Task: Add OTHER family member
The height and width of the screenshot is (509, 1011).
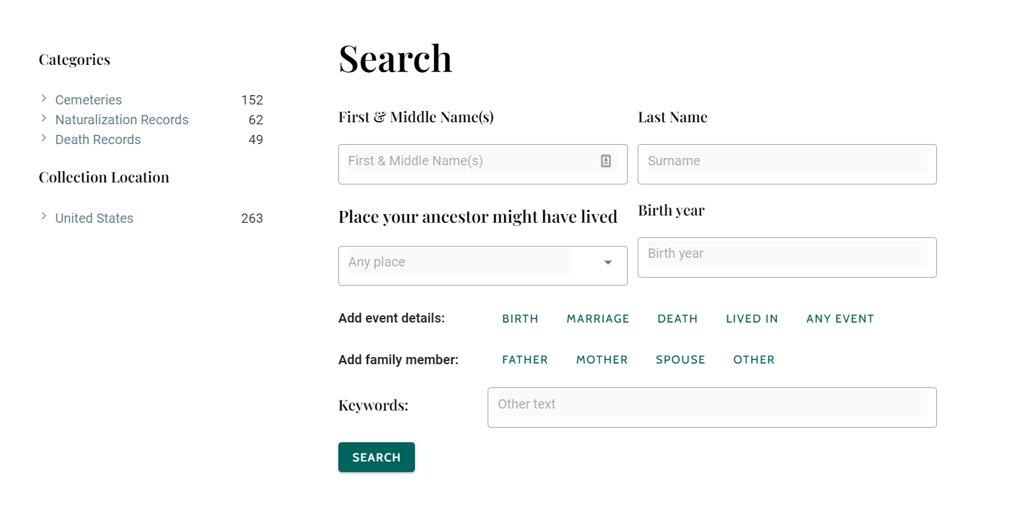Action: coord(754,360)
